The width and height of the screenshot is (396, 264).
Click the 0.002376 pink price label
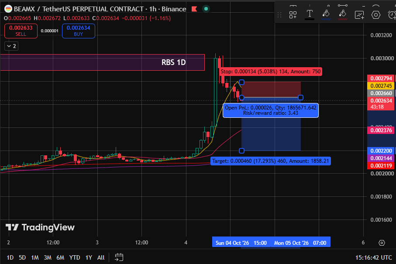[381, 130]
